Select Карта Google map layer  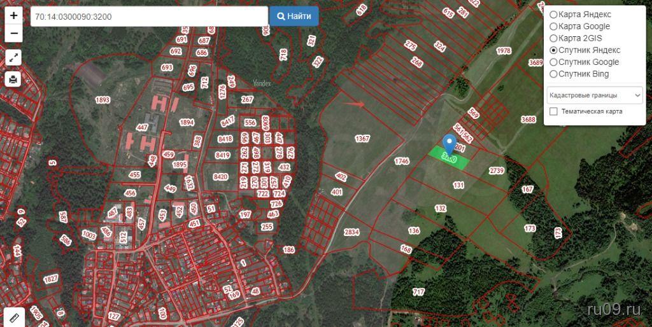click(x=553, y=27)
